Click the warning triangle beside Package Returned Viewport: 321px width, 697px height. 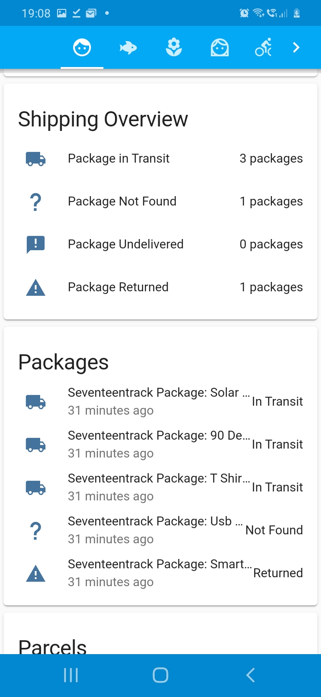tap(35, 287)
